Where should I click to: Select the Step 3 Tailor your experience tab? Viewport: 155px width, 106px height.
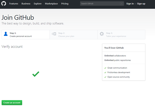click(121, 35)
